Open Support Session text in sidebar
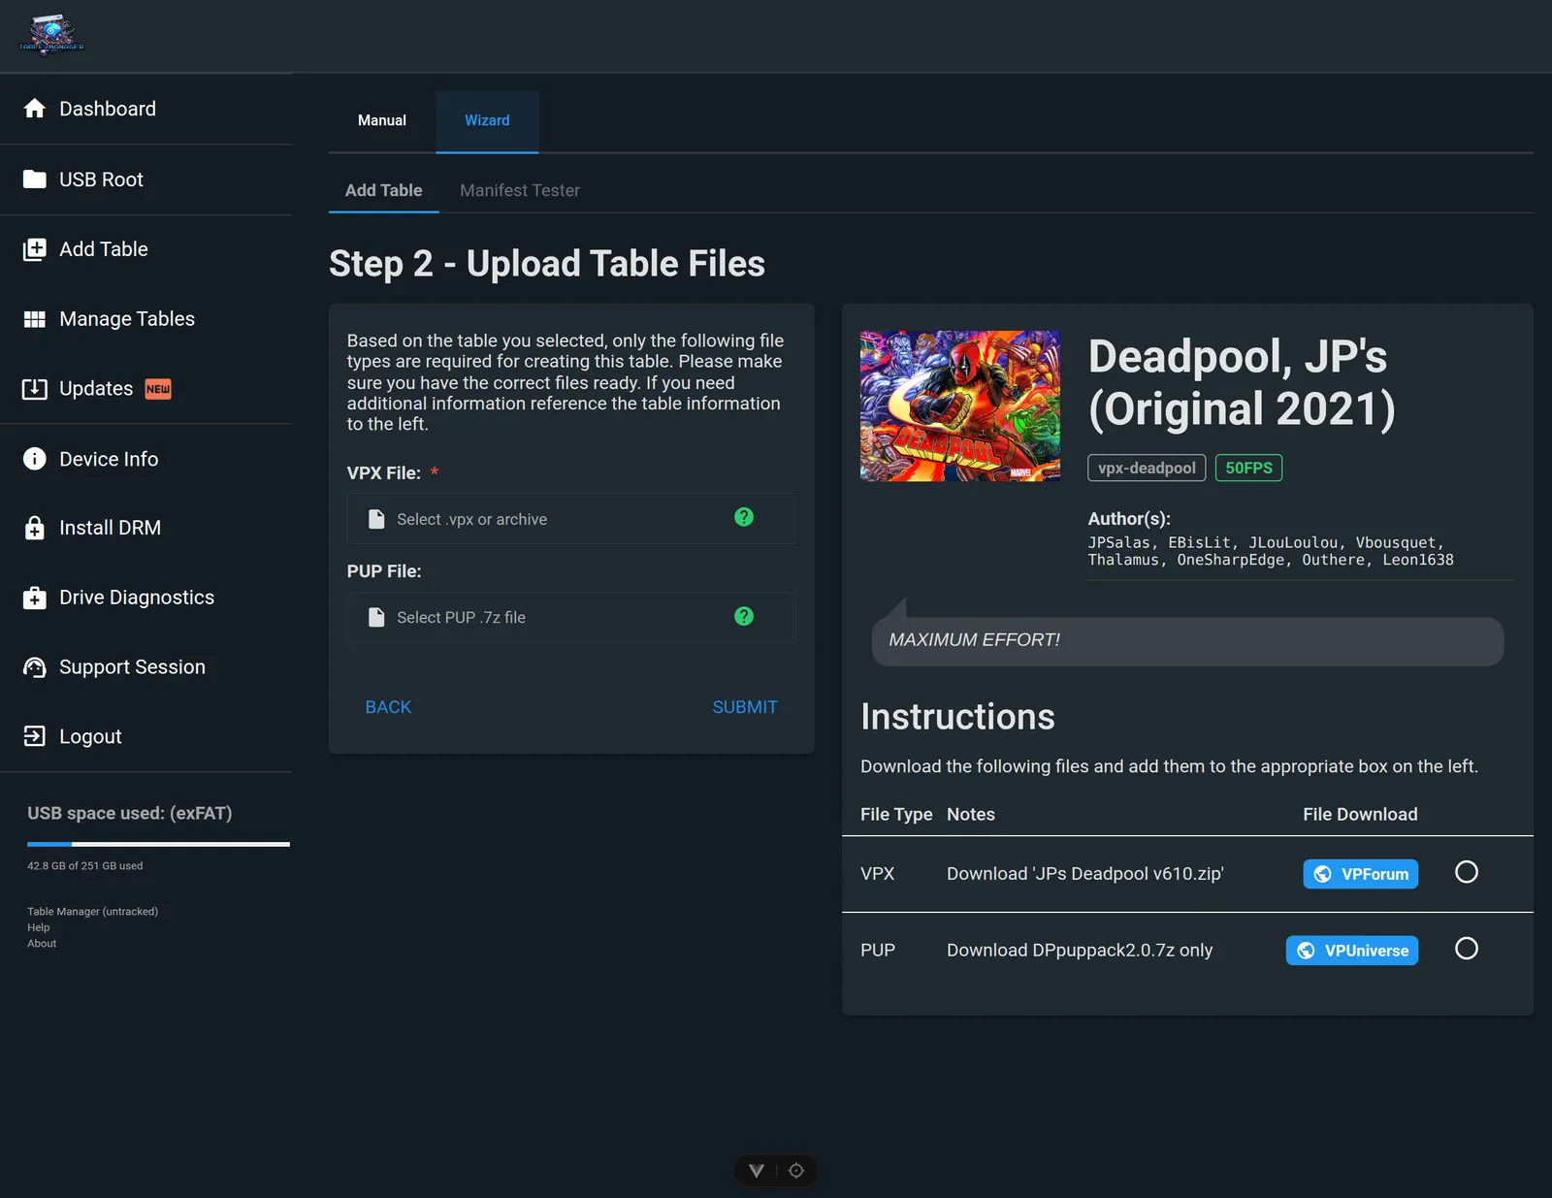The height and width of the screenshot is (1198, 1552). (x=132, y=667)
